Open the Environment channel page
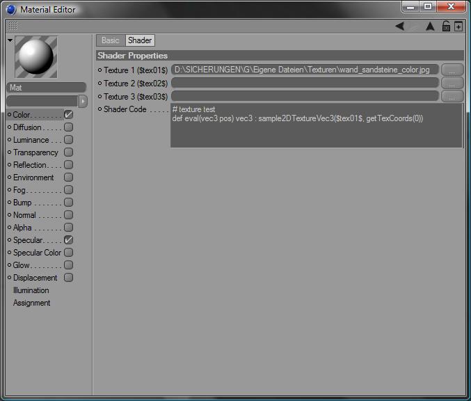The width and height of the screenshot is (471, 401). tap(33, 178)
